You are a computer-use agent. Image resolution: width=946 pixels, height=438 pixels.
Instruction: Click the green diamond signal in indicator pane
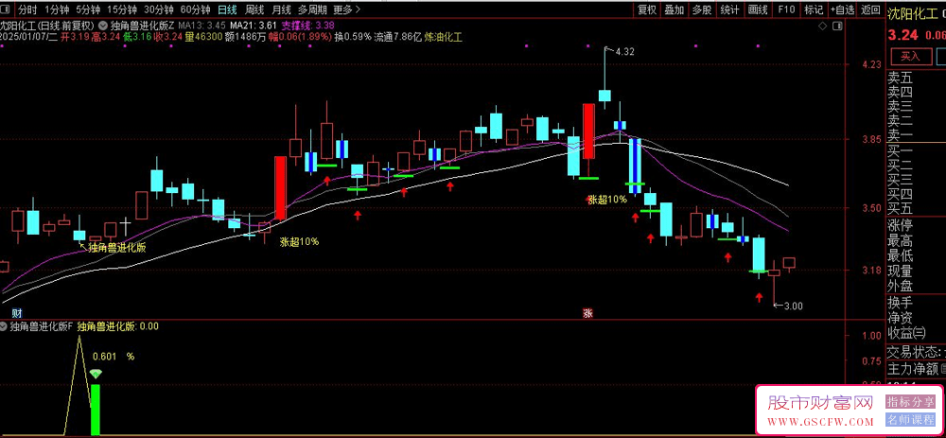(x=96, y=375)
